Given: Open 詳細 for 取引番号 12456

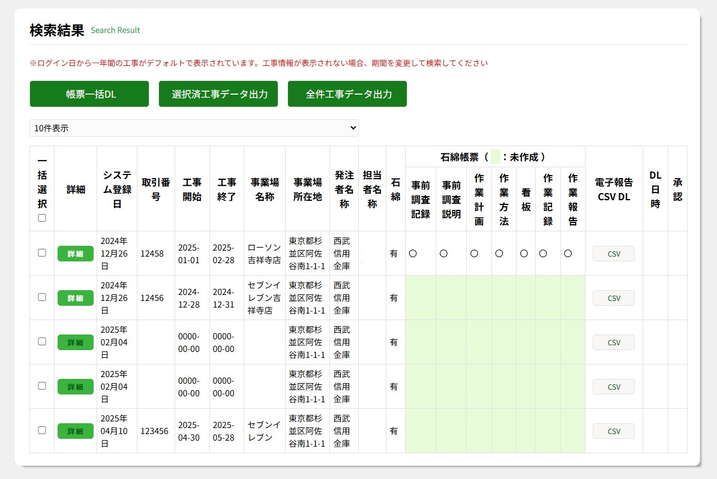Looking at the screenshot, I should 76,298.
